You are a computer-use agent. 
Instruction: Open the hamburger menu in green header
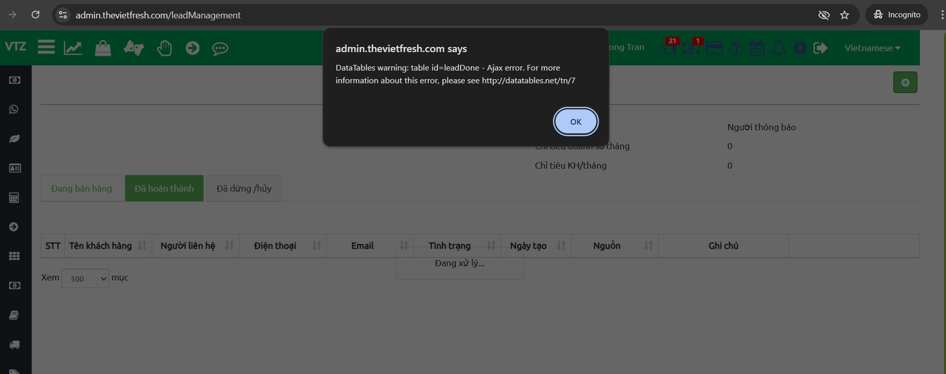coord(46,48)
